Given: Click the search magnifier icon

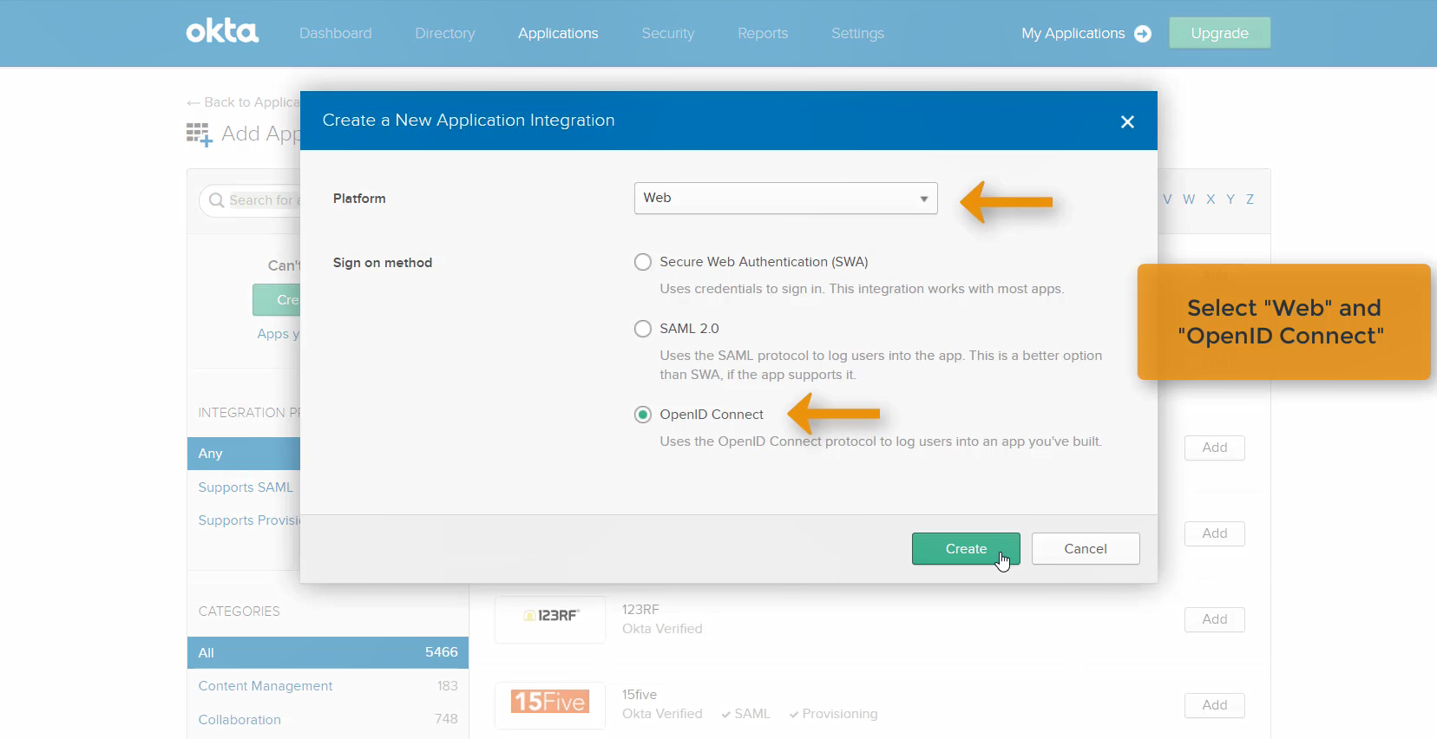Looking at the screenshot, I should tap(217, 200).
